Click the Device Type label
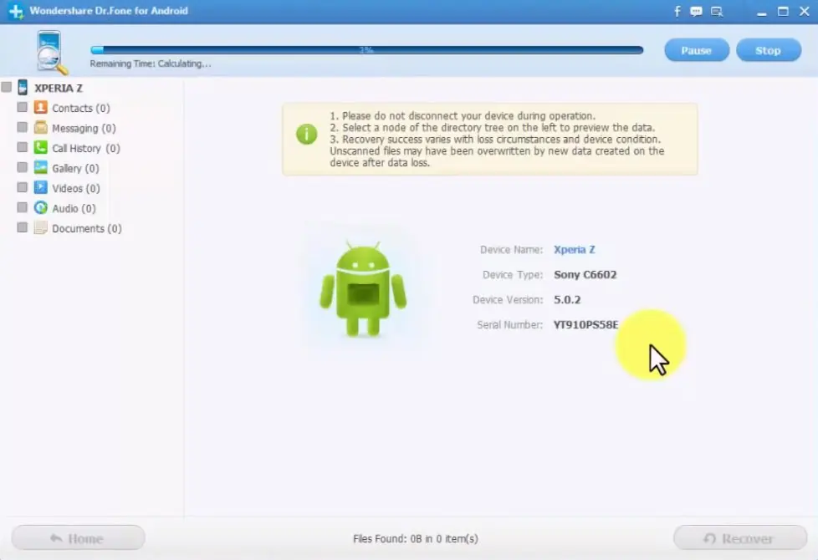 [512, 275]
